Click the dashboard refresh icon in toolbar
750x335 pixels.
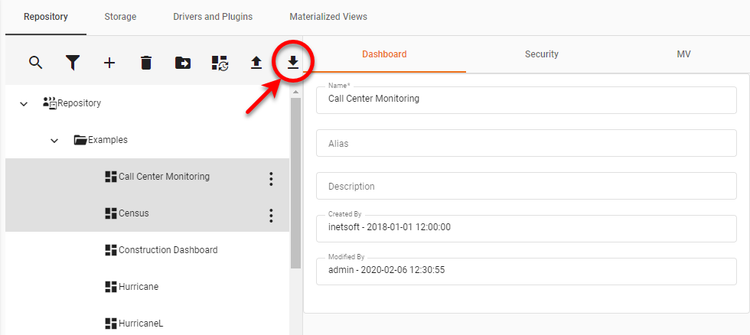click(220, 63)
